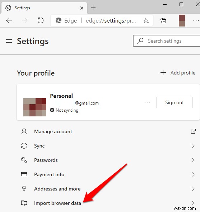This screenshot has height=212, width=200.
Task: Open Manage account
Action: point(108,131)
